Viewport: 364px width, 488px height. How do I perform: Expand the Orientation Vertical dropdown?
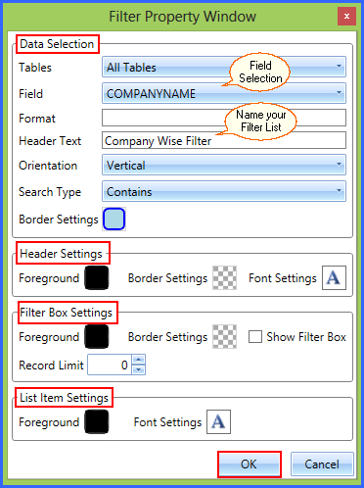pyautogui.click(x=224, y=165)
